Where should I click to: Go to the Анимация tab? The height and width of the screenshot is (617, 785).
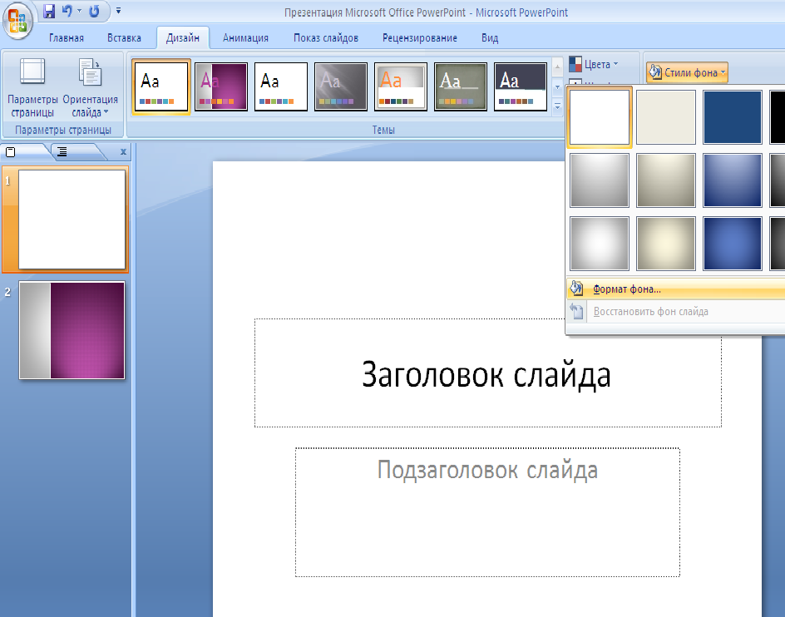point(245,38)
